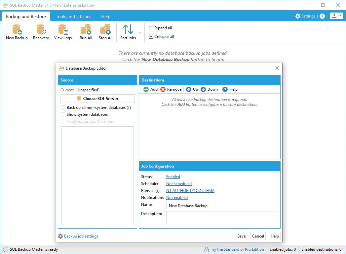Toggle Show system databases checkbox
This screenshot has width=346, height=254.
[x=63, y=114]
